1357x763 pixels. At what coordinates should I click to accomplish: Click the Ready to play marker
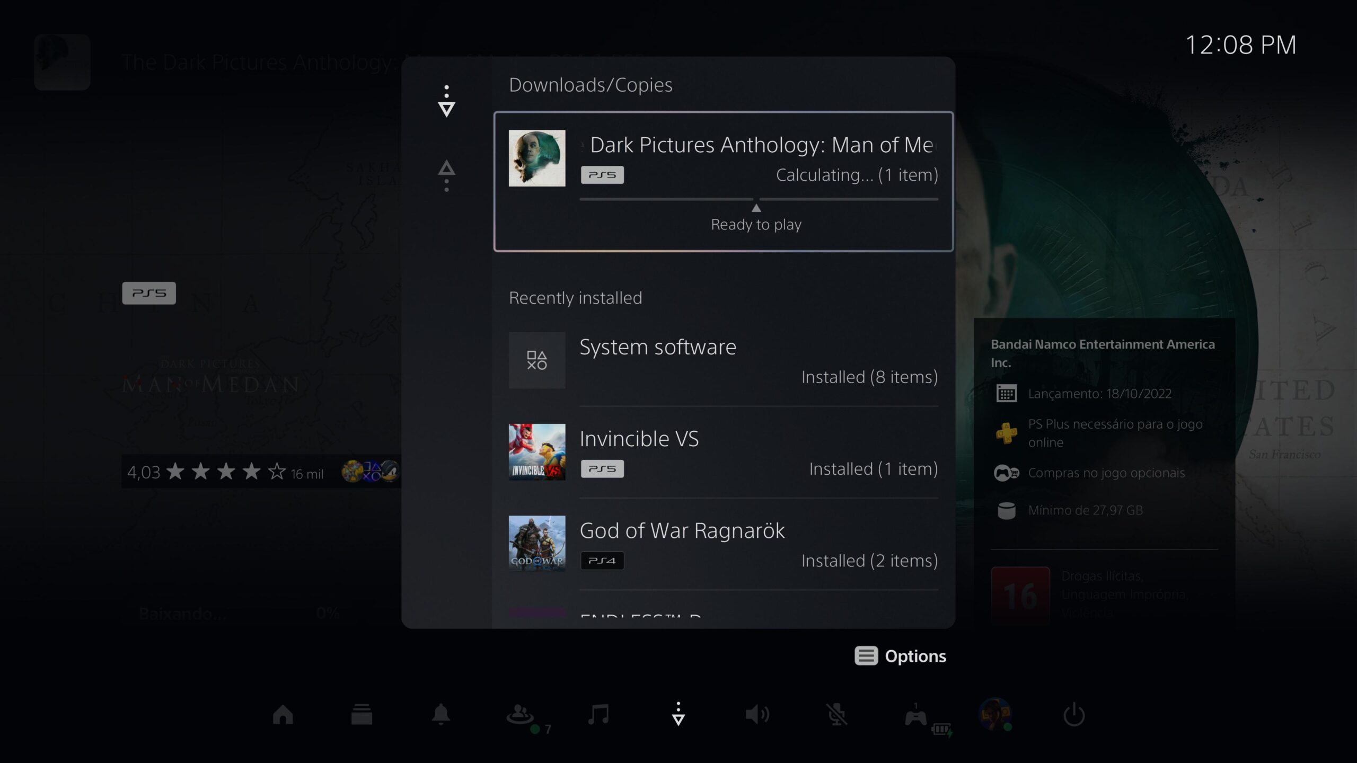coord(756,219)
